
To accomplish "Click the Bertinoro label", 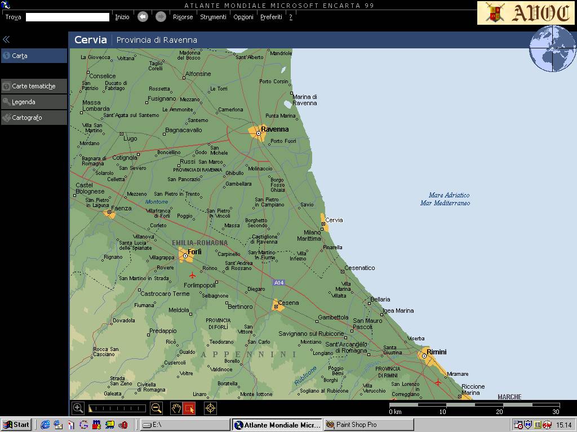I will [x=240, y=307].
